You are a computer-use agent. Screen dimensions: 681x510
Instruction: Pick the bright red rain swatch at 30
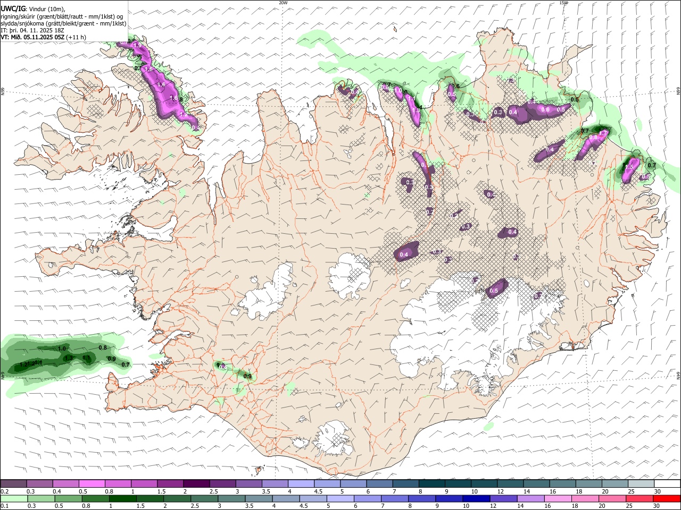[x=666, y=498]
